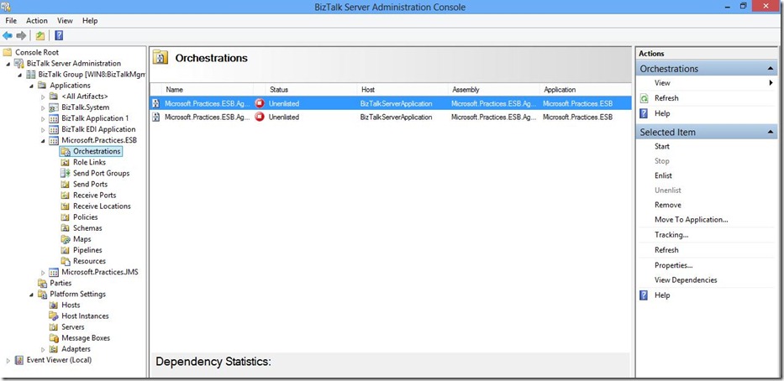This screenshot has height=381, width=784.
Task: Collapse the Microsoft.Practices.ESB application node
Action: (x=43, y=141)
